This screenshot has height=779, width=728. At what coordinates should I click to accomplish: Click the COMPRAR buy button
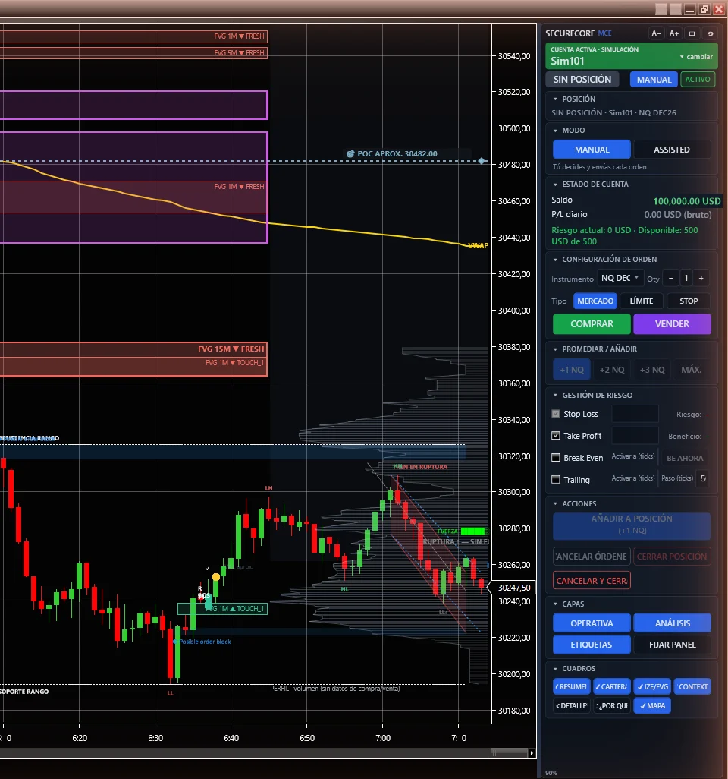click(591, 324)
